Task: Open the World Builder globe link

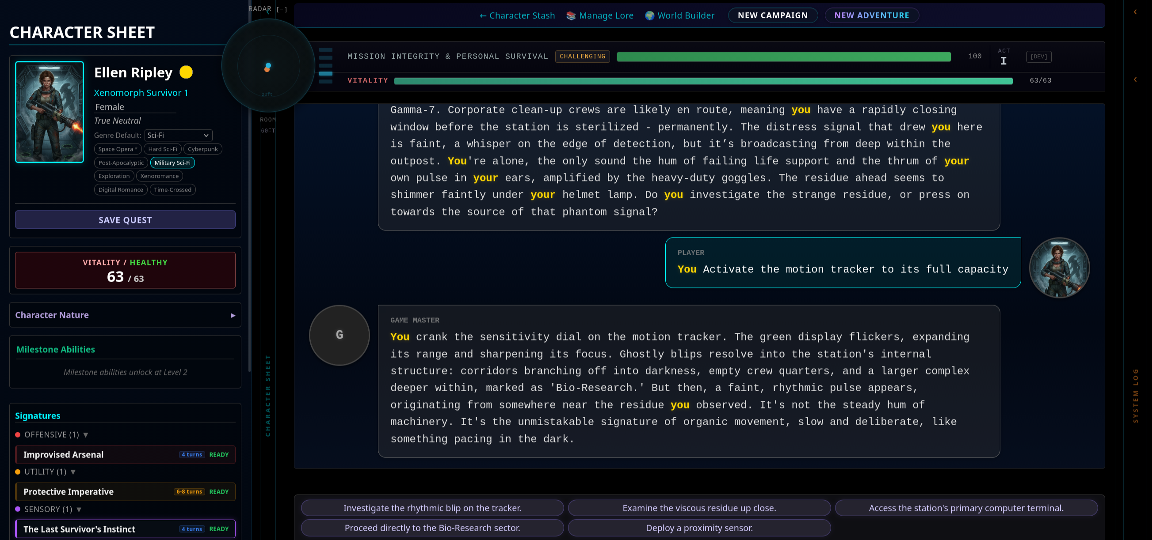Action: 679,15
